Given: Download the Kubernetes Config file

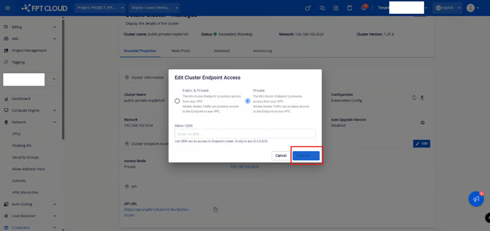Looking at the screenshot, I should tap(422, 97).
